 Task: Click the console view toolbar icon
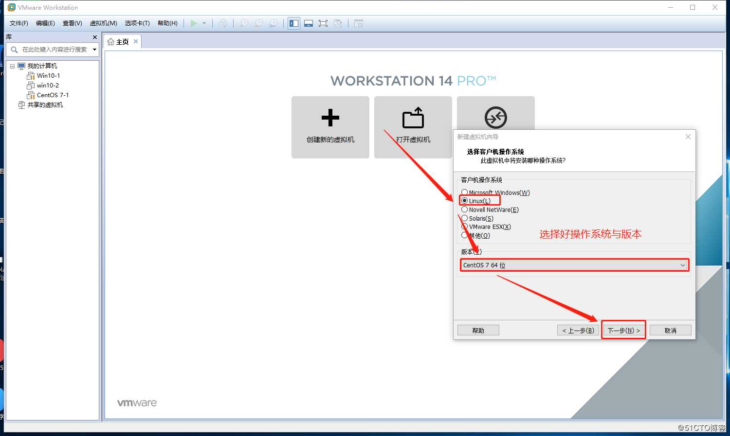point(359,23)
